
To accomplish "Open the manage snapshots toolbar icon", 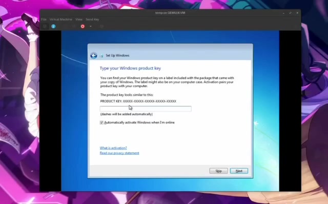I will click(101, 26).
